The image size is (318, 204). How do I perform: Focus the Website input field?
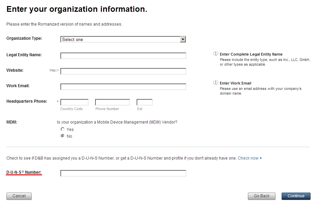[x=123, y=71]
